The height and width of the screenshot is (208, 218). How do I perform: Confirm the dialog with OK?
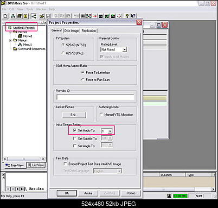coord(67,193)
